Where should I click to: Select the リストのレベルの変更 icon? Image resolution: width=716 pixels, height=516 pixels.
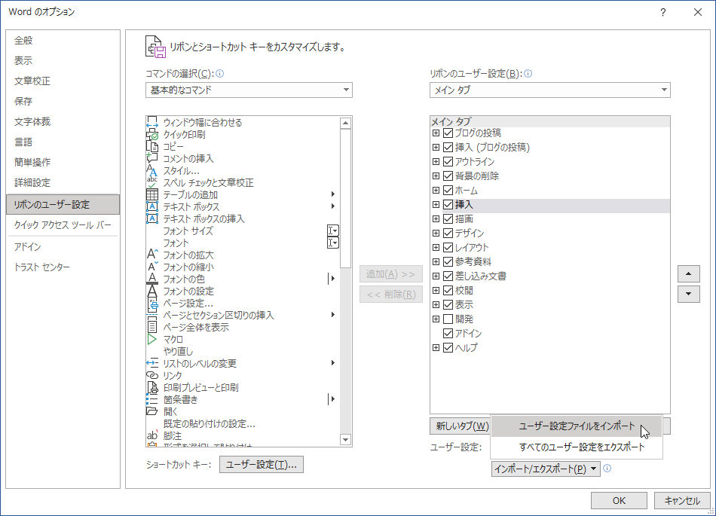pyautogui.click(x=152, y=363)
